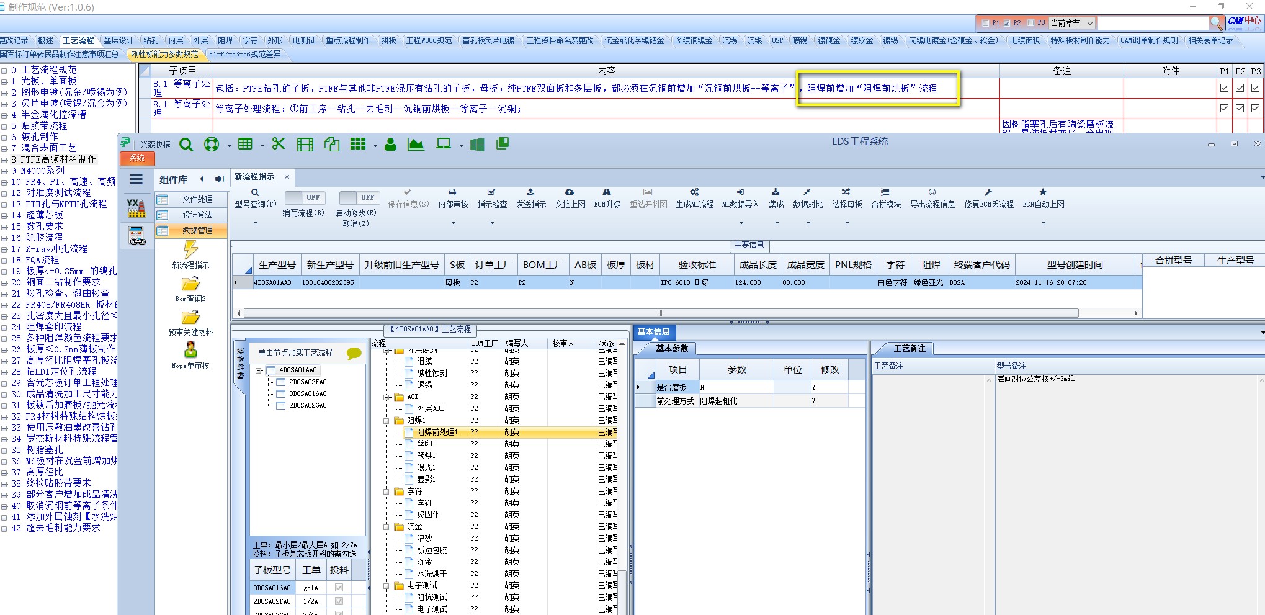Open the P1-P2-P3-P6规范差异 tab
This screenshot has width=1265, height=615.
click(x=244, y=54)
